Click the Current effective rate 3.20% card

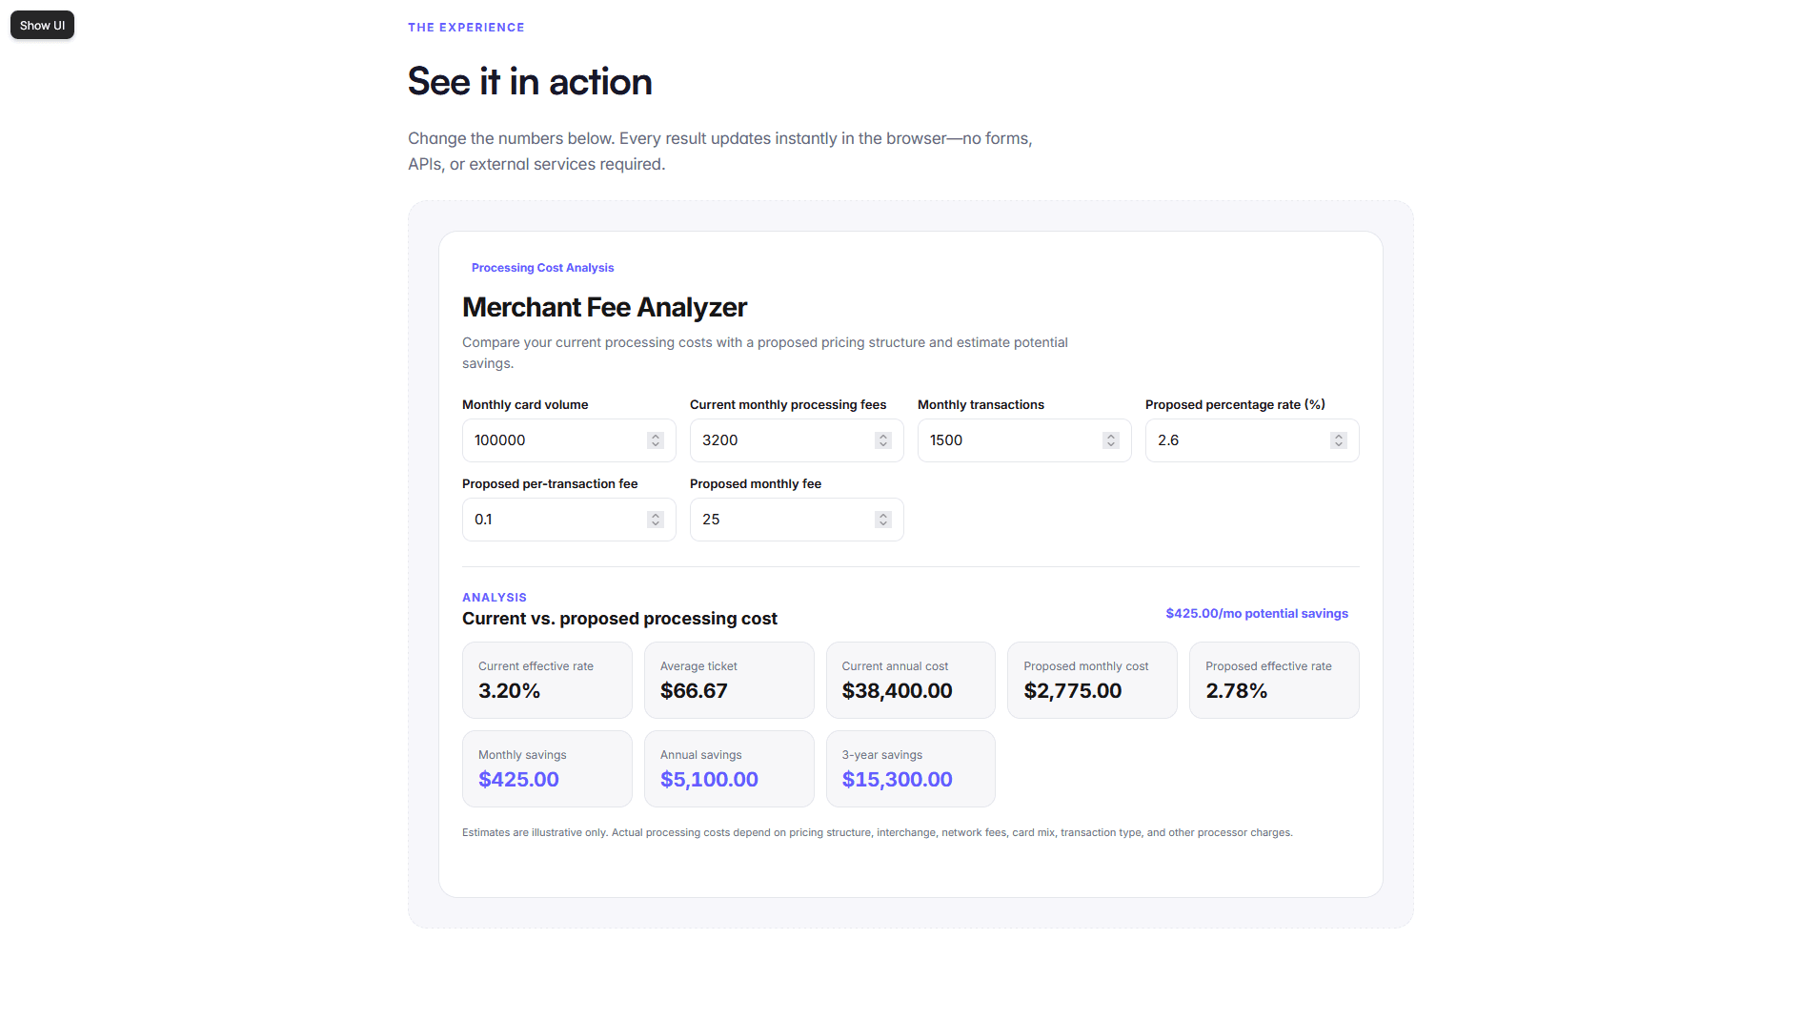[547, 680]
